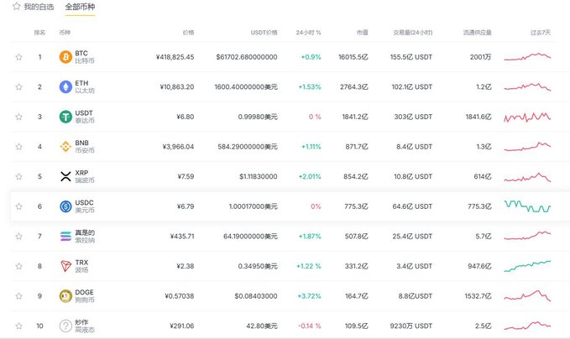The height and width of the screenshot is (339, 570).
Task: Click the +2.01% change for XRP
Action: (x=310, y=176)
